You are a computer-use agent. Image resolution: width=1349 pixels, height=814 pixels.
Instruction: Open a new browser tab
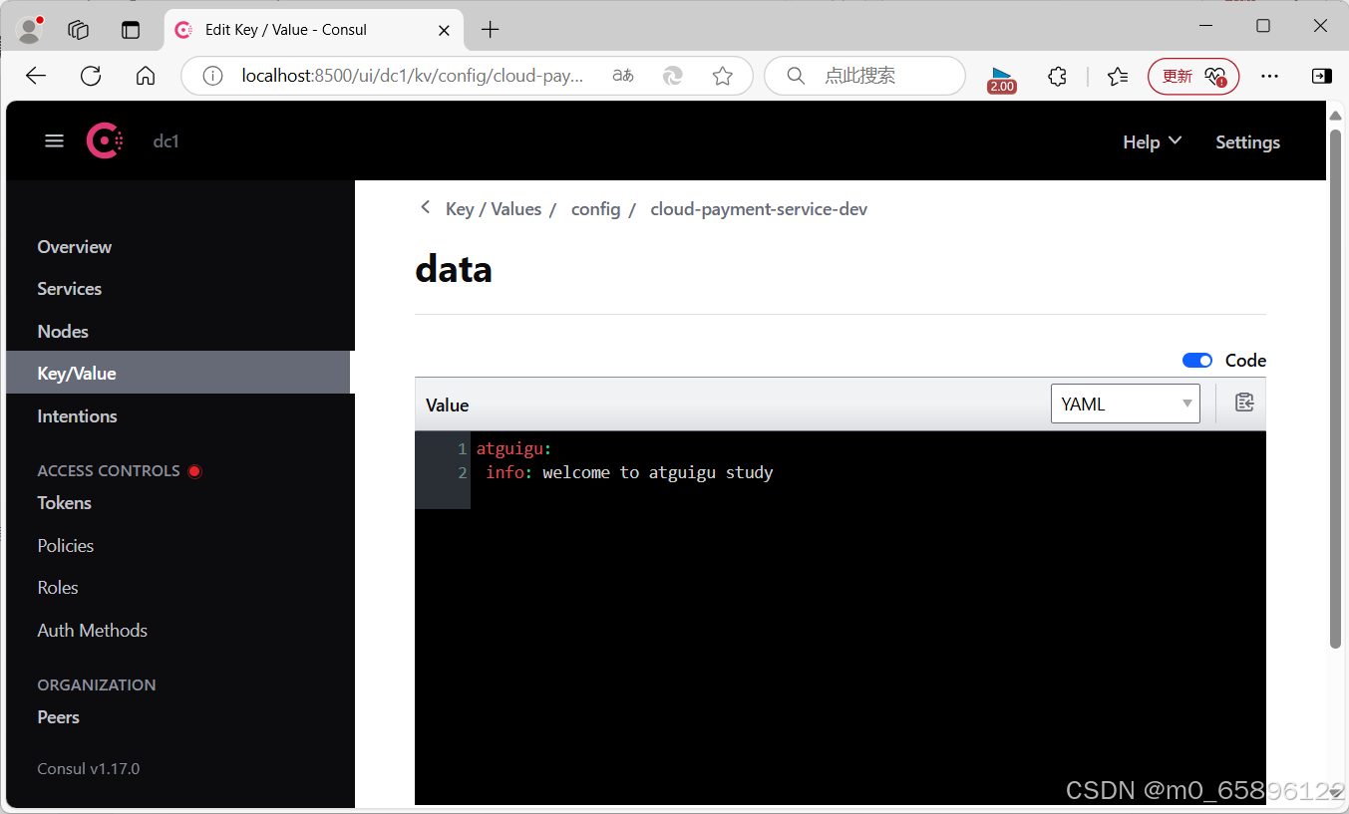pos(490,30)
